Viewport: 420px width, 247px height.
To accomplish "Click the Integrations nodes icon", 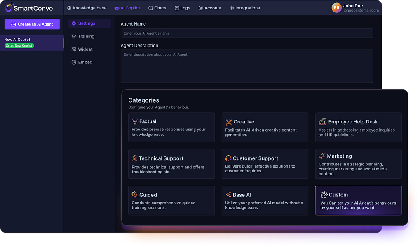I will click(232, 8).
